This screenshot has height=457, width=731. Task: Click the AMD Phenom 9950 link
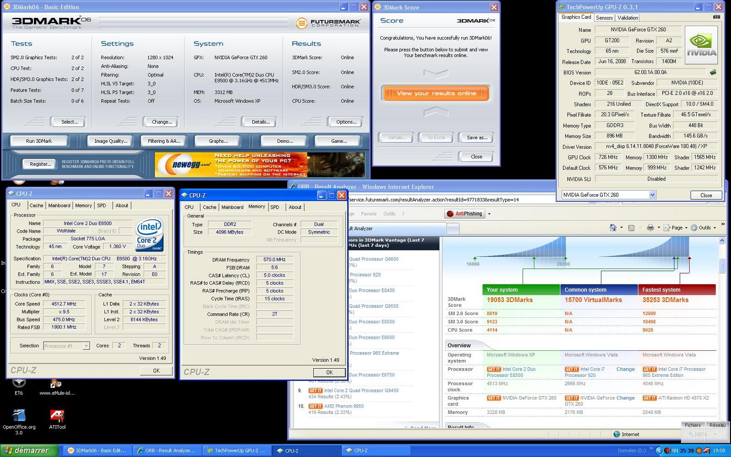point(344,406)
